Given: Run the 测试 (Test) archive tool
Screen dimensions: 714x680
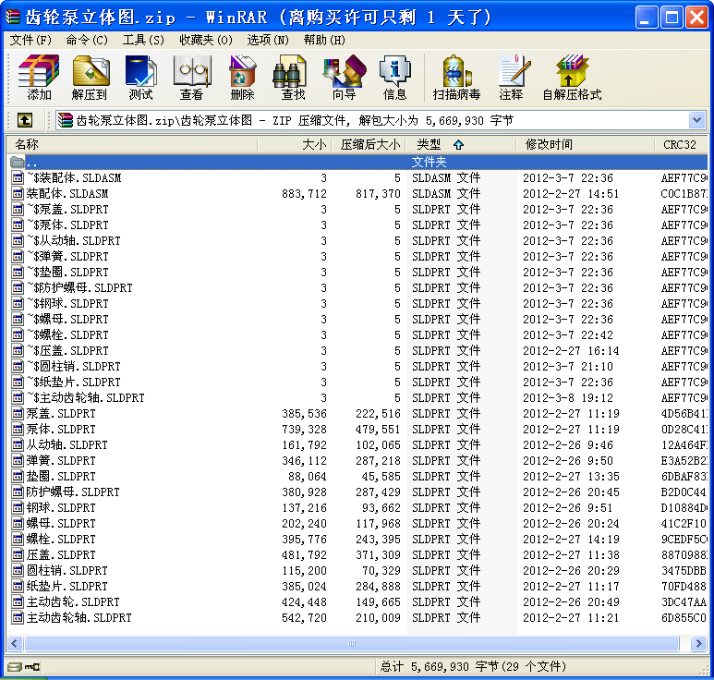Looking at the screenshot, I should click(140, 77).
